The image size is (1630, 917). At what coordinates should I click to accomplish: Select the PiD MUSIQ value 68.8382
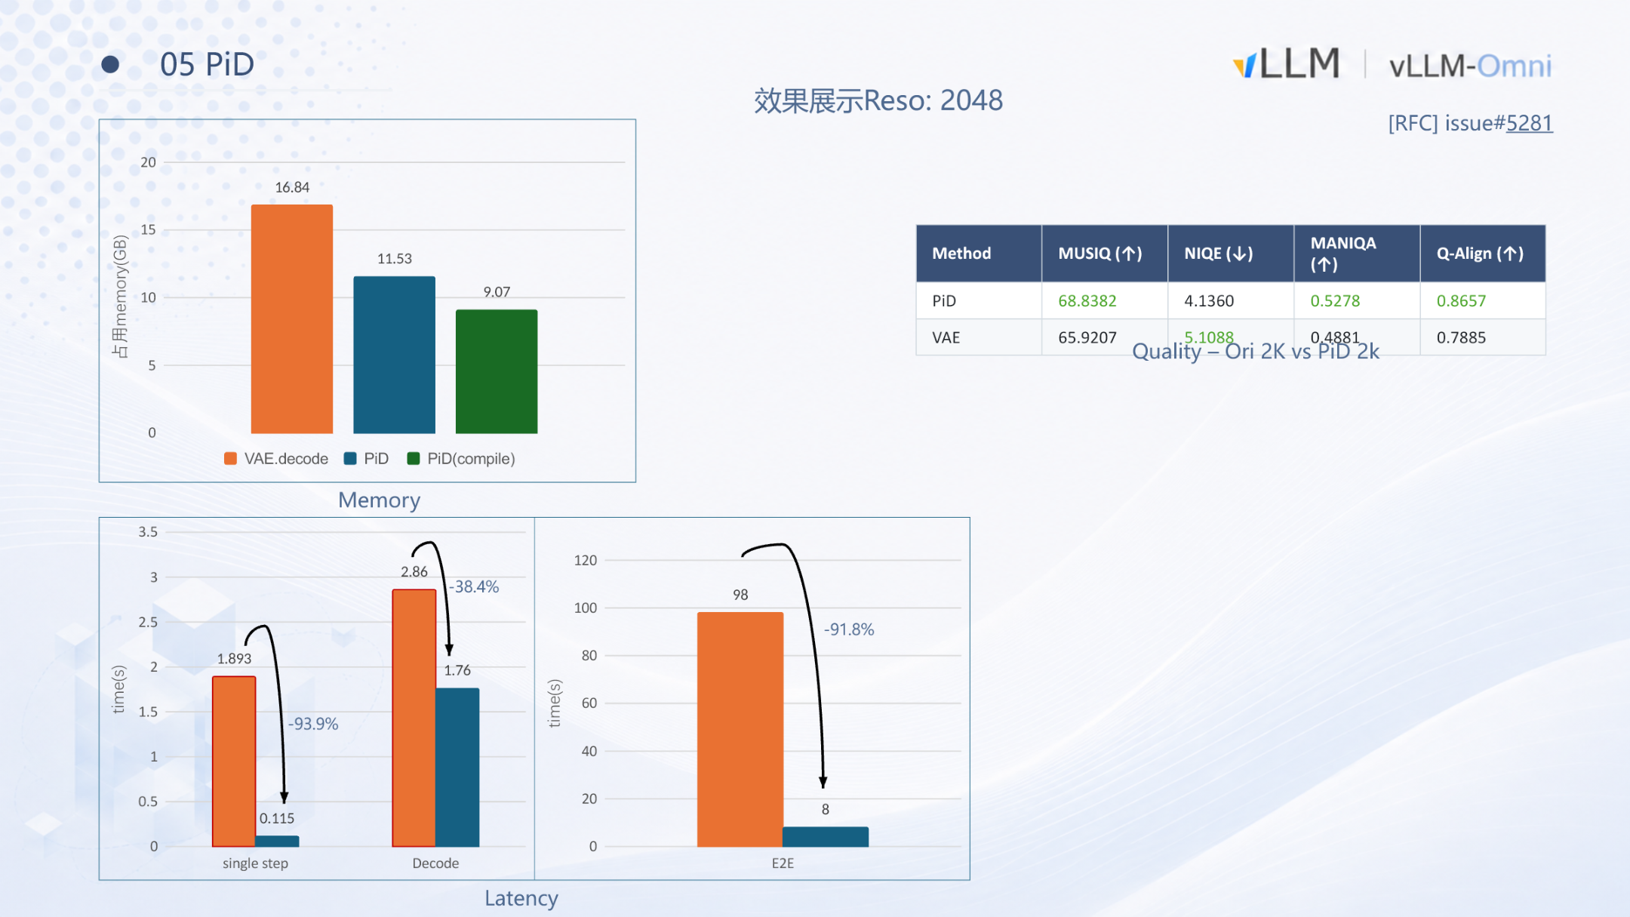point(1087,300)
